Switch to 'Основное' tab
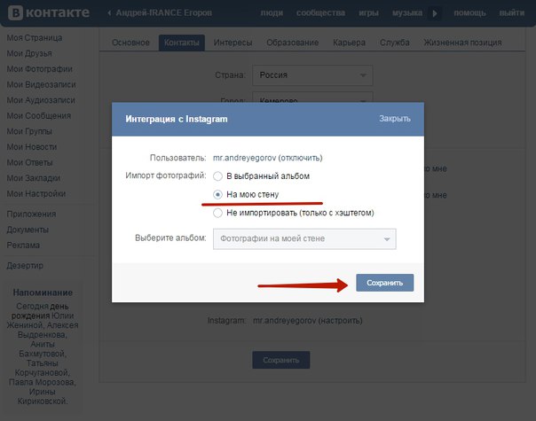Screen dimensions: 536x421 (130, 43)
